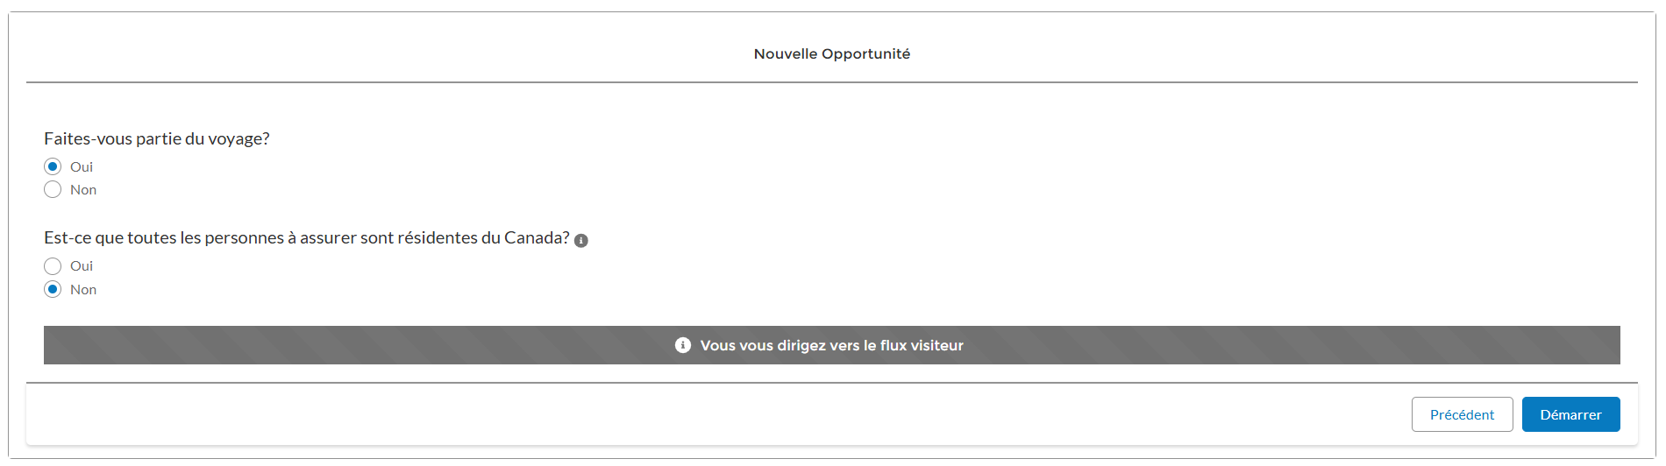Image resolution: width=1666 pixels, height=466 pixels.
Task: Click the Oui label text under the Canada question
Action: (82, 265)
